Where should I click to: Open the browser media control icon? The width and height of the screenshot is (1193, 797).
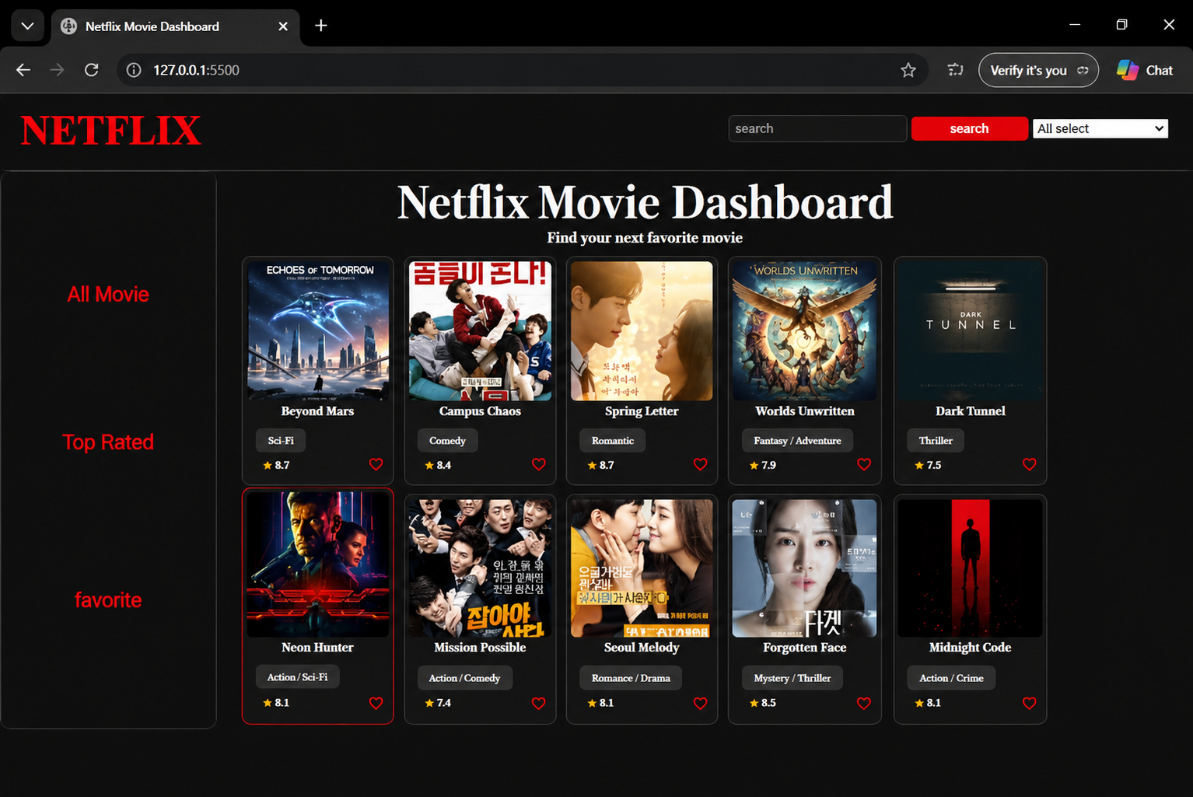pos(955,70)
